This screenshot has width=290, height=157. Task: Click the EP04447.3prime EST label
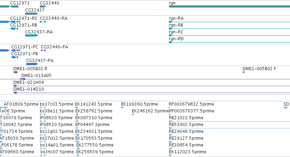point(92,125)
